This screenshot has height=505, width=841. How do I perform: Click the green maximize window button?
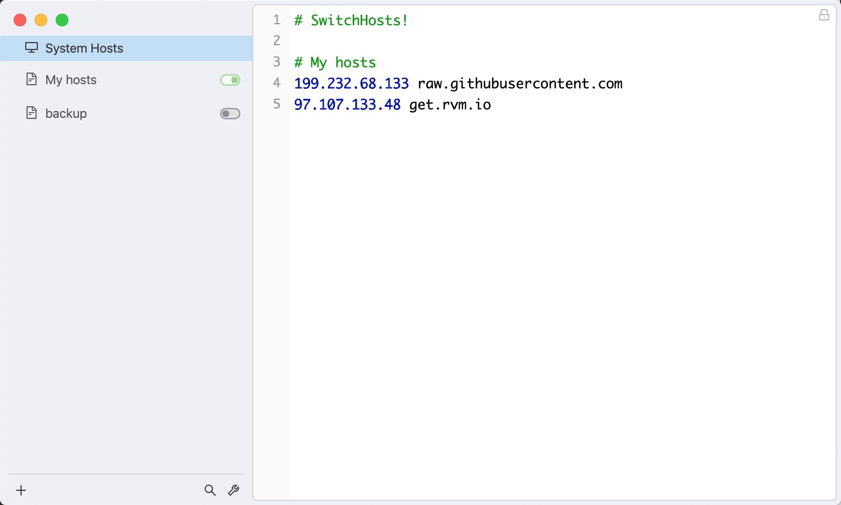click(x=62, y=20)
